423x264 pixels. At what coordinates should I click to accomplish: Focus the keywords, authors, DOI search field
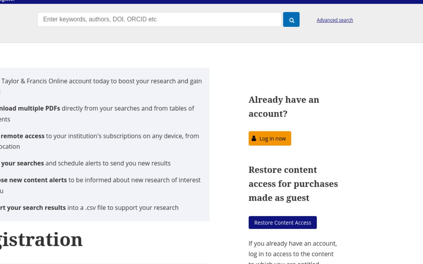coord(159,19)
